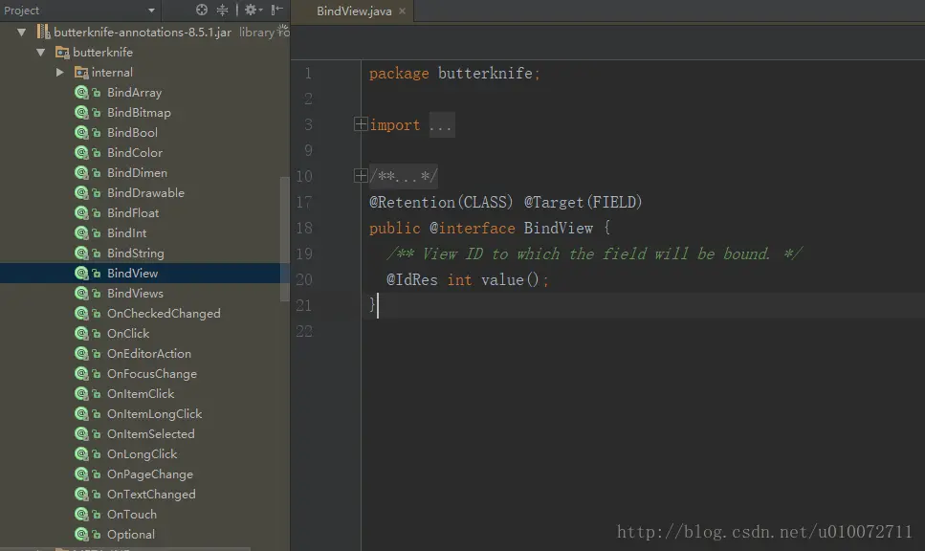The width and height of the screenshot is (925, 551).
Task: Click the OnFocusChange annotation icon
Action: coord(81,373)
